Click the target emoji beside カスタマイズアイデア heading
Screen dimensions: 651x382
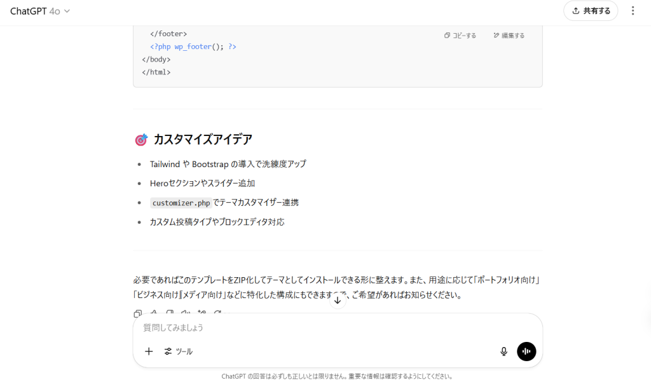click(x=141, y=140)
